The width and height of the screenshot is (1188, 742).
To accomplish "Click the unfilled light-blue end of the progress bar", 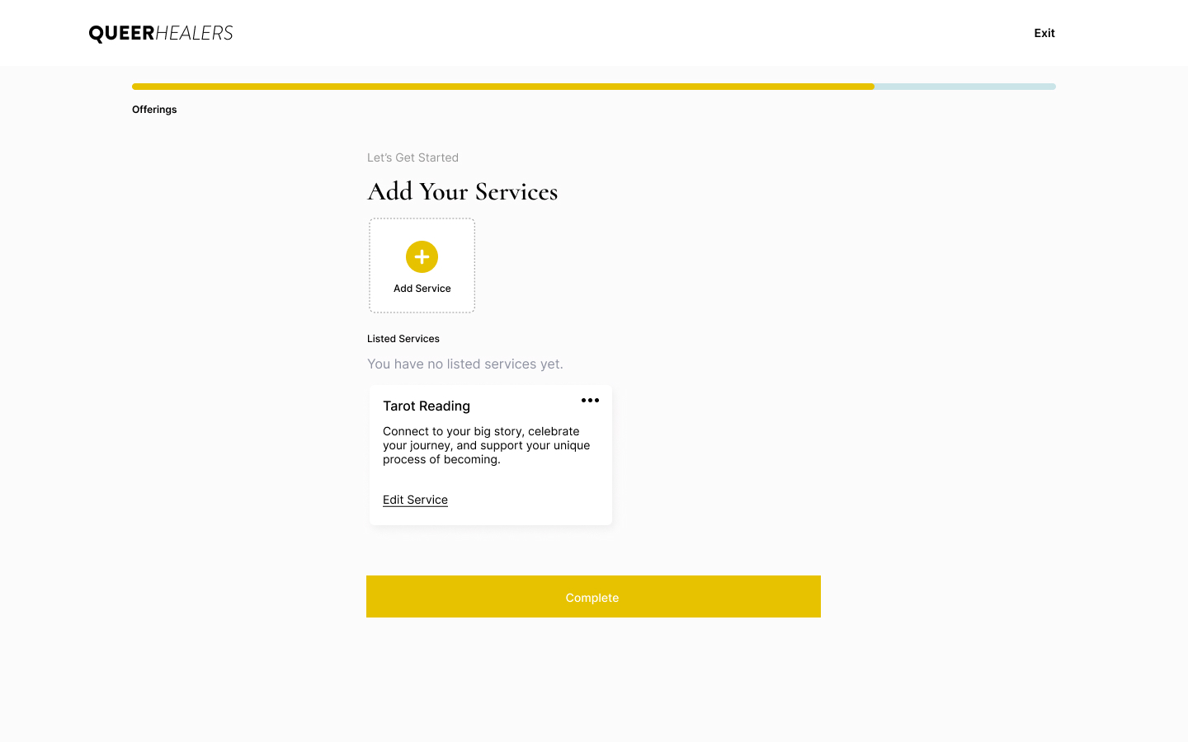I will point(965,87).
